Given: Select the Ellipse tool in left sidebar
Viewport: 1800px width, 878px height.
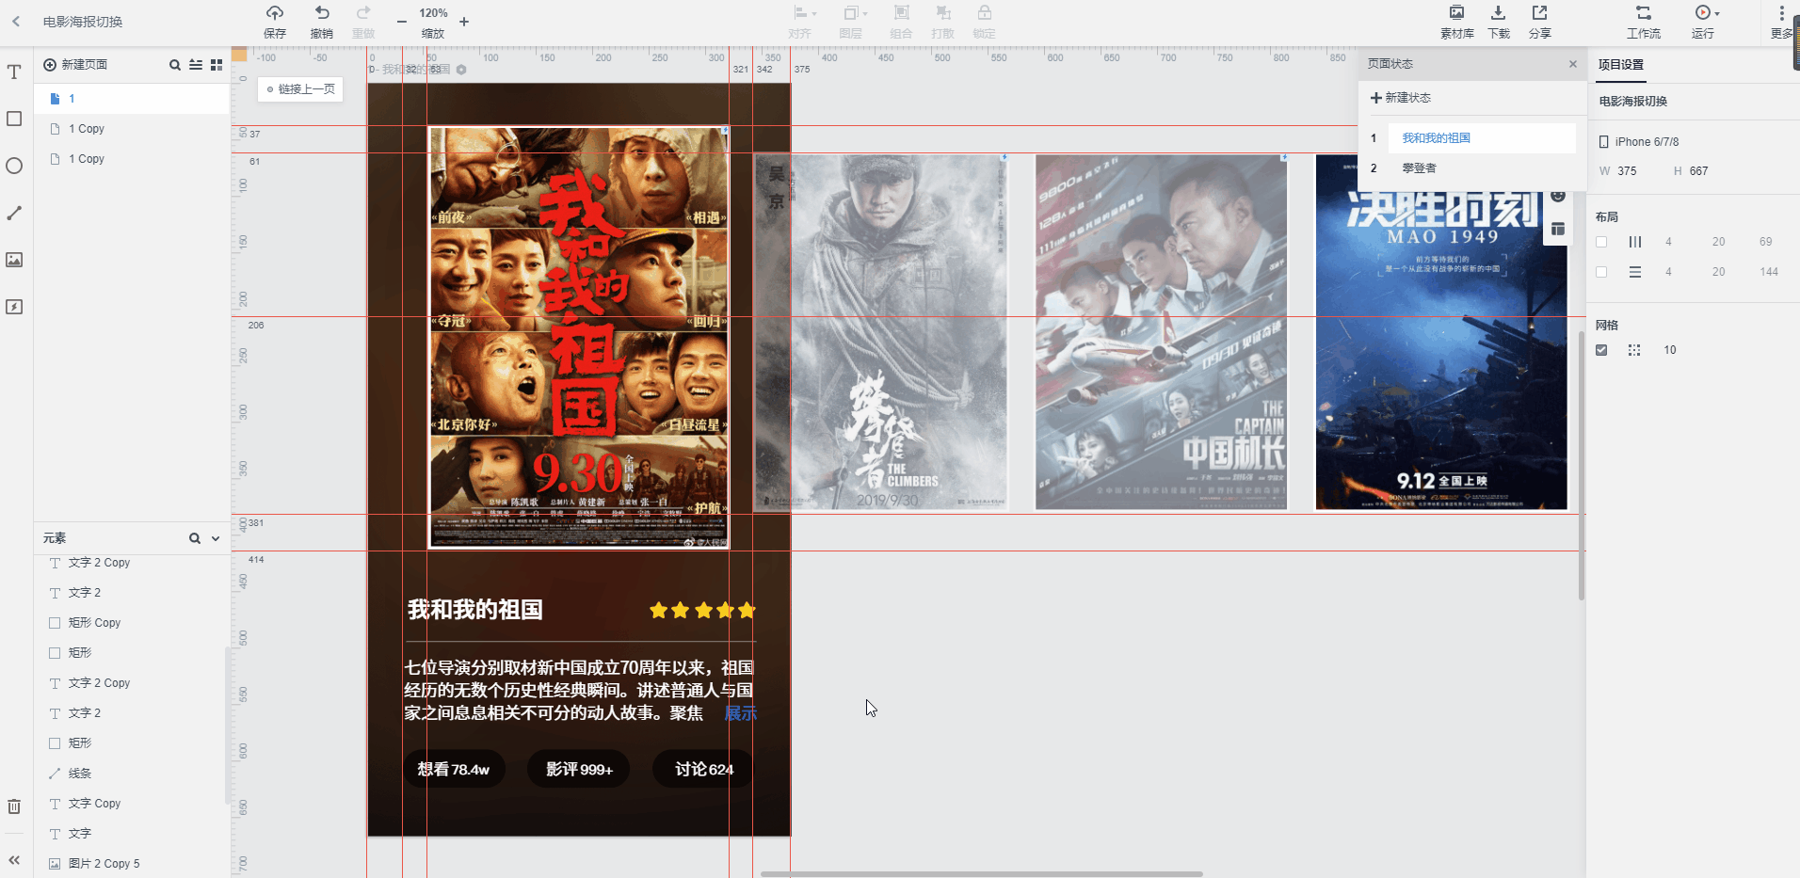Looking at the screenshot, I should pos(14,166).
